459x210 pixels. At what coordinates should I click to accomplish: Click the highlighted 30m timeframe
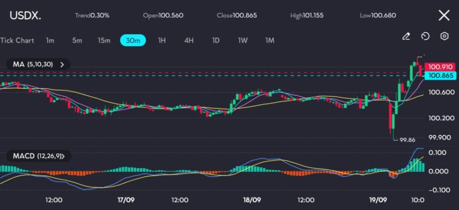133,40
